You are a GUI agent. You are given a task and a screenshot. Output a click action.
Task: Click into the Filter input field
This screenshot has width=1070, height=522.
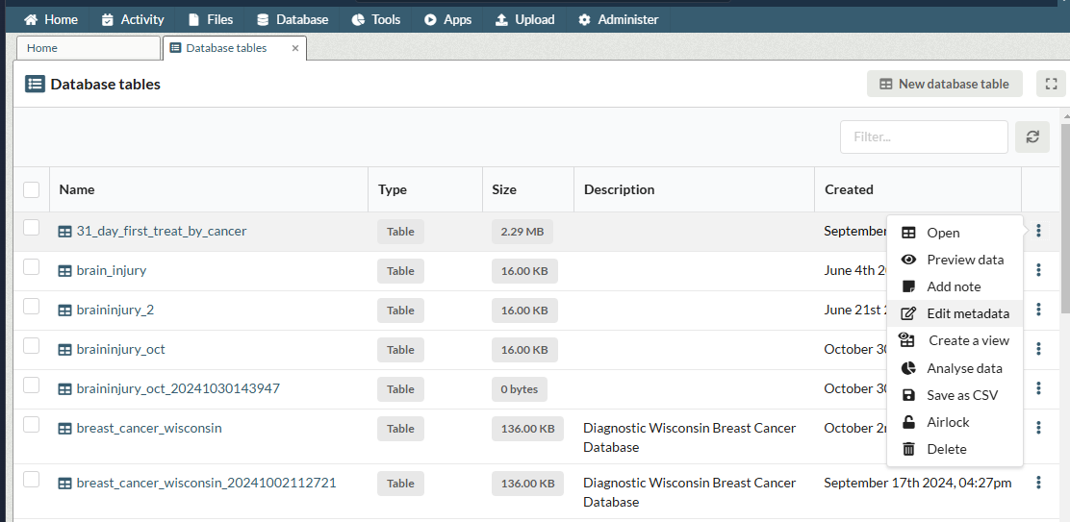tap(923, 137)
